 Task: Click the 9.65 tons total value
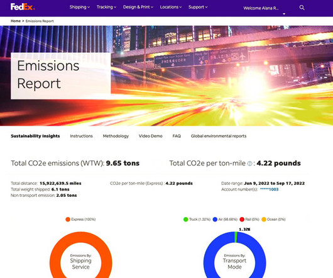tap(123, 164)
